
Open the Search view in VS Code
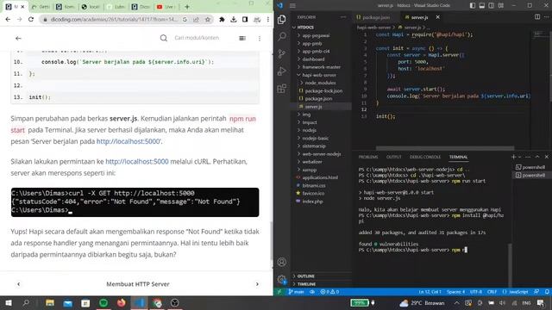[282, 36]
